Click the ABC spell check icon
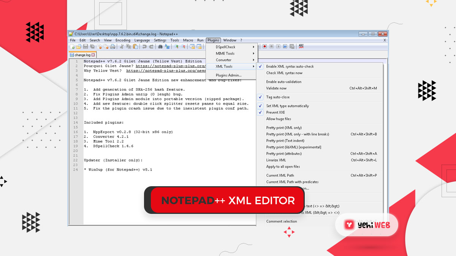Screen dimensions: 456x256 pyautogui.click(x=301, y=46)
